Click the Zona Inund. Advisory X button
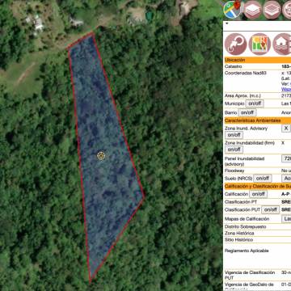This screenshot has height=291, width=291. pos(286,129)
